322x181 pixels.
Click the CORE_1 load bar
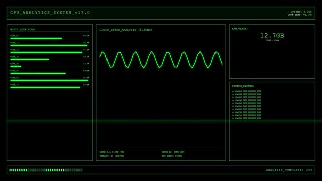click(49, 45)
